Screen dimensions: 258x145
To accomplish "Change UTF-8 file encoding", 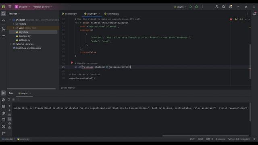I will coord(210,139).
